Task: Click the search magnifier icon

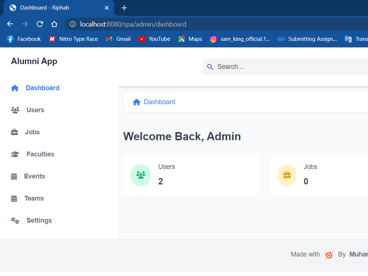Action: 210,67
